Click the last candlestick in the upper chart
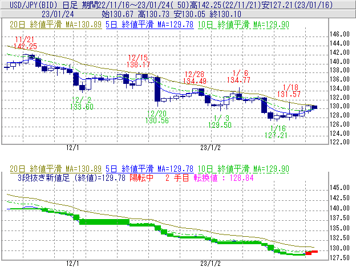Viewport: 356px width, 271px height. 314,107
